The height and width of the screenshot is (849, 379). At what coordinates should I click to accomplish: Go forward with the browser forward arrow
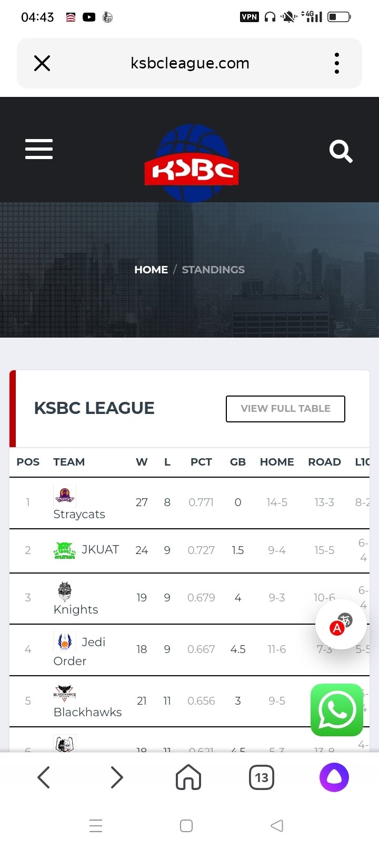[116, 777]
